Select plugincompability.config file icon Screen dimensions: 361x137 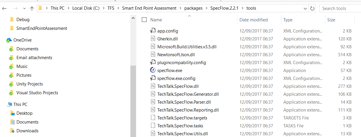[153, 62]
